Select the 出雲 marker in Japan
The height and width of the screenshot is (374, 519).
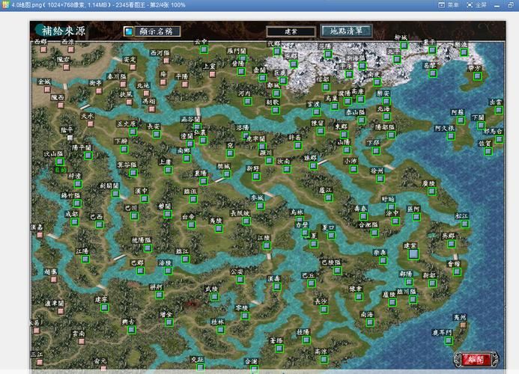(499, 110)
